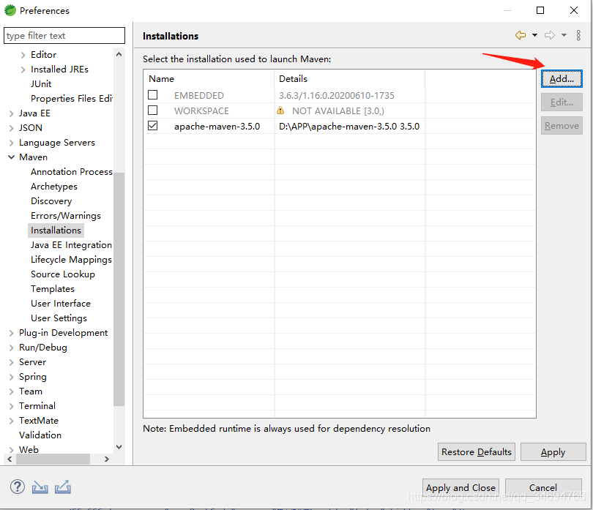
Task: Click the Preferences window logo icon
Action: click(10, 10)
